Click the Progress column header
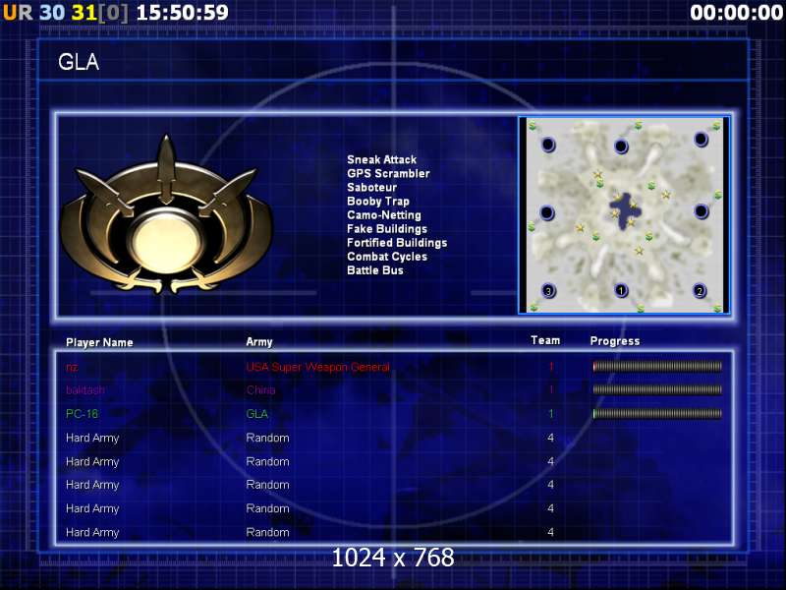The height and width of the screenshot is (590, 786). (x=614, y=341)
